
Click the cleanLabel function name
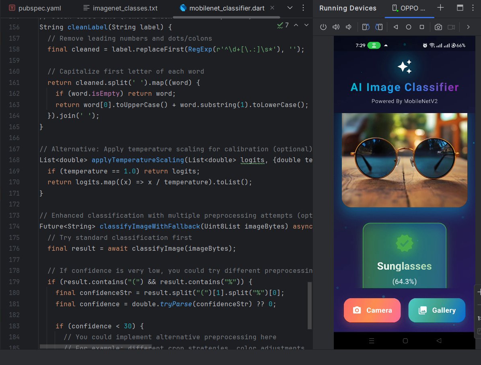click(x=87, y=27)
